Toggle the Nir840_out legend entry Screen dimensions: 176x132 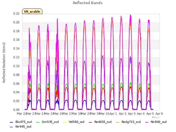tap(156, 122)
